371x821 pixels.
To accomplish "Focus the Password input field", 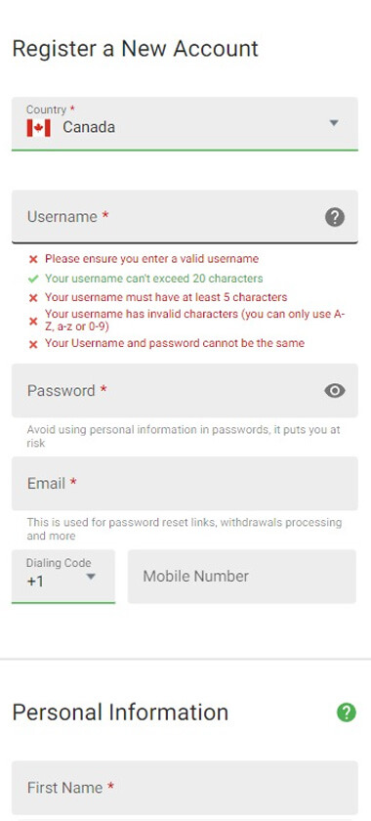I will (x=185, y=391).
